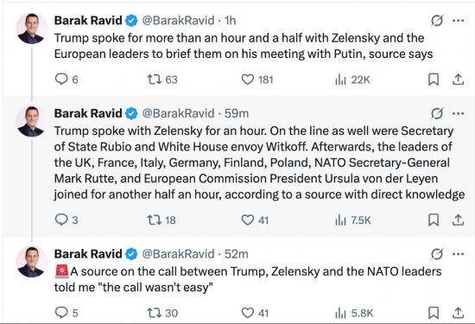This screenshot has height=324, width=475.
Task: Like the 59m tweet with 41 likes
Action: [x=248, y=219]
